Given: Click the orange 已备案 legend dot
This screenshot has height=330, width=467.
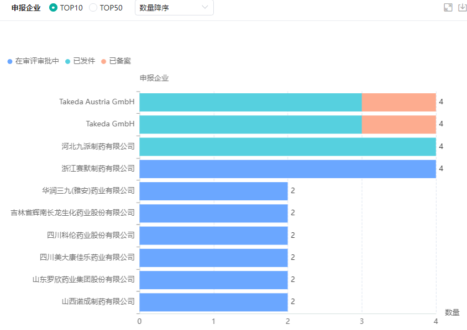Looking at the screenshot, I should 103,61.
